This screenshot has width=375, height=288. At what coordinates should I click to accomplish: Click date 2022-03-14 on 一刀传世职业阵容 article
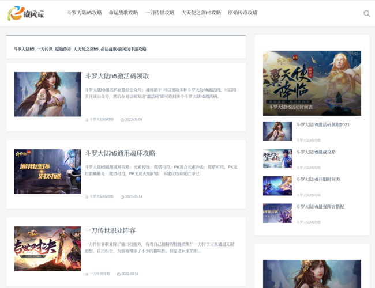point(130,274)
